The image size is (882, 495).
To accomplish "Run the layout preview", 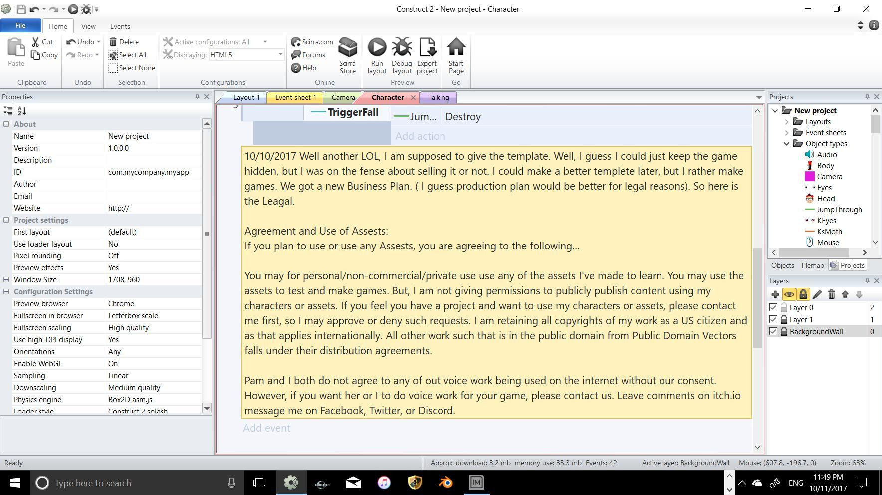I will pyautogui.click(x=377, y=56).
